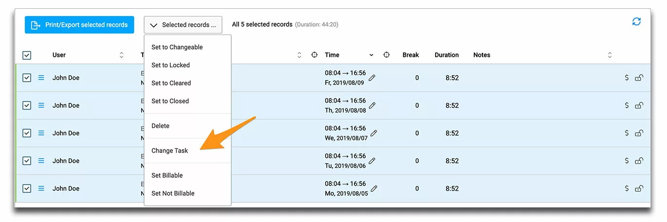This screenshot has width=667, height=222.
Task: Select Set to Locked menu option
Action: coord(170,65)
